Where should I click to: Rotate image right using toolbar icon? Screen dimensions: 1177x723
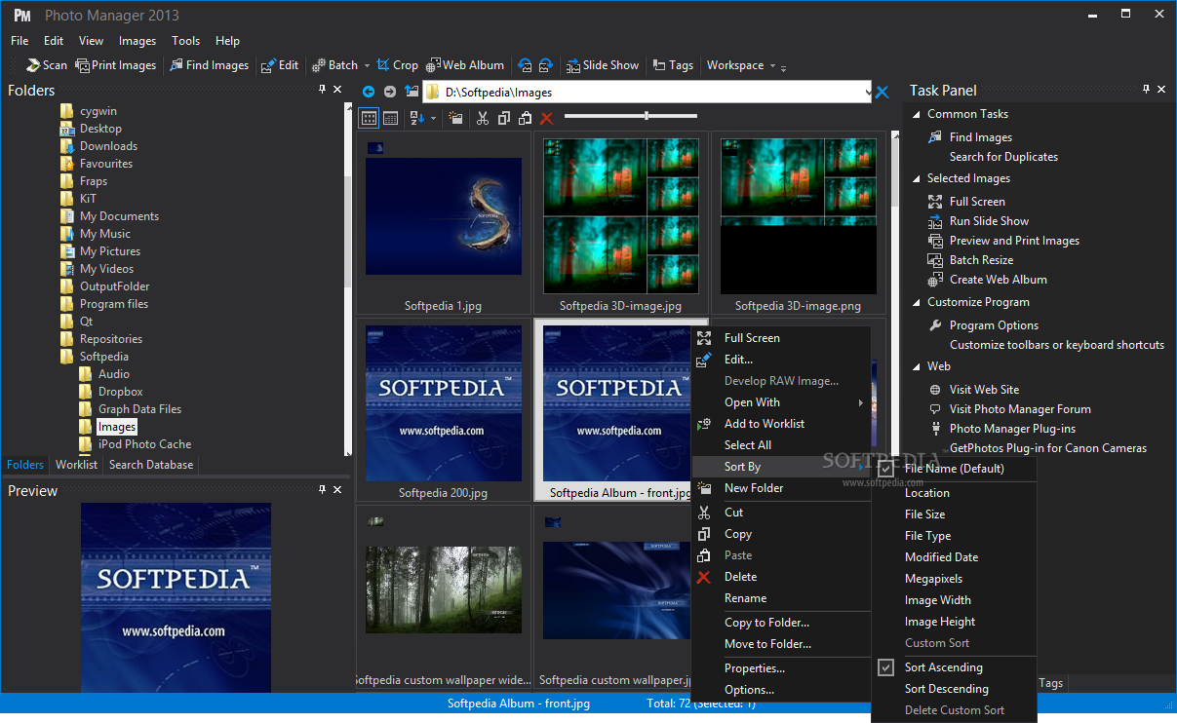pyautogui.click(x=545, y=65)
